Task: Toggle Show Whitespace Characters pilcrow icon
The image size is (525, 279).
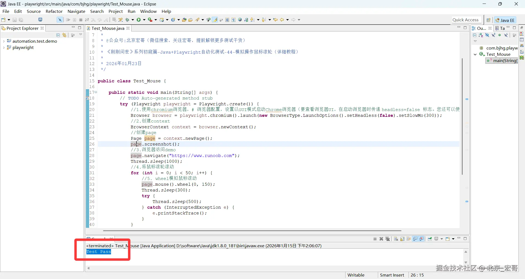Action: click(x=234, y=20)
